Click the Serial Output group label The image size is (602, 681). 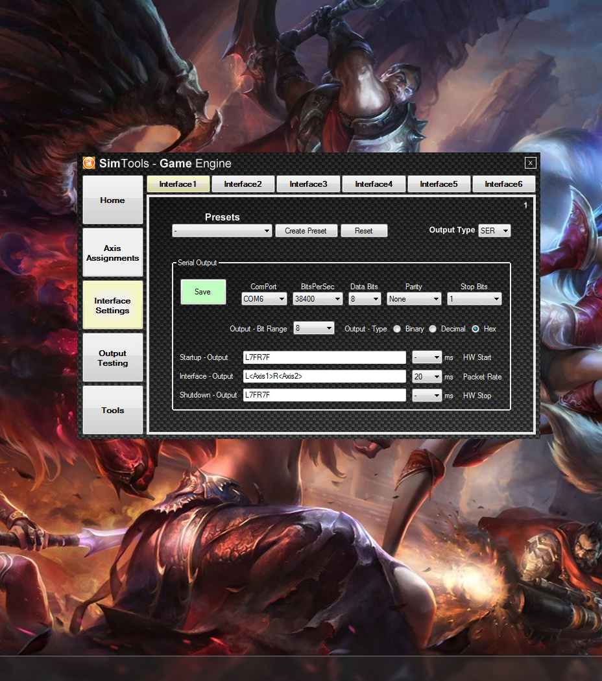point(197,262)
